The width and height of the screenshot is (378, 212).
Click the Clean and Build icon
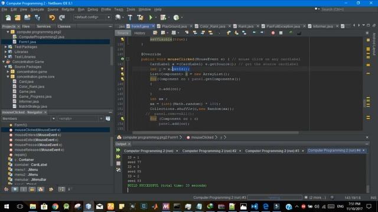140,18
